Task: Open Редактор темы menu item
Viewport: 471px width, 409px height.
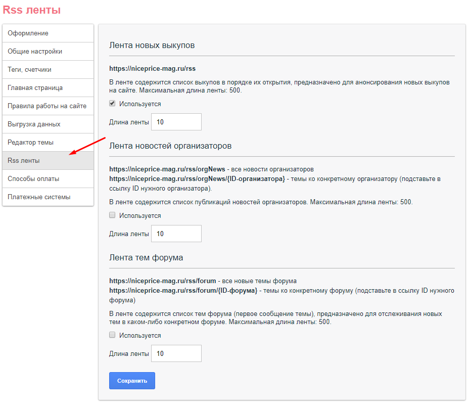Action: click(x=48, y=143)
